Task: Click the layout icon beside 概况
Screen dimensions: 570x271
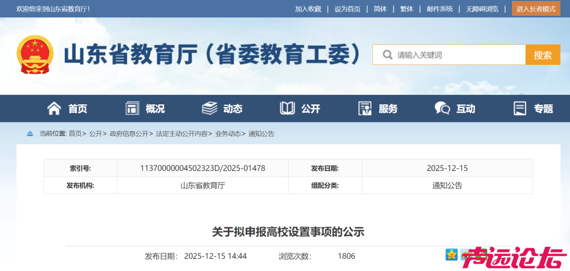Action: coord(132,108)
